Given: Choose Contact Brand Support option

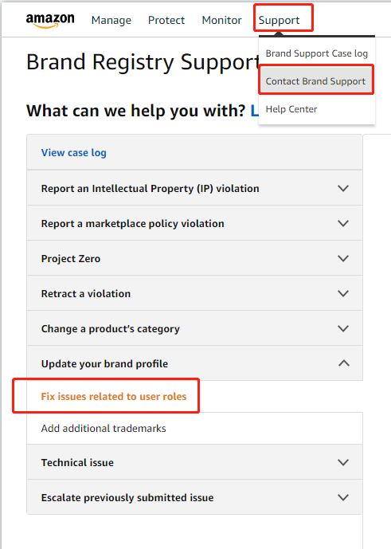Looking at the screenshot, I should tap(316, 81).
